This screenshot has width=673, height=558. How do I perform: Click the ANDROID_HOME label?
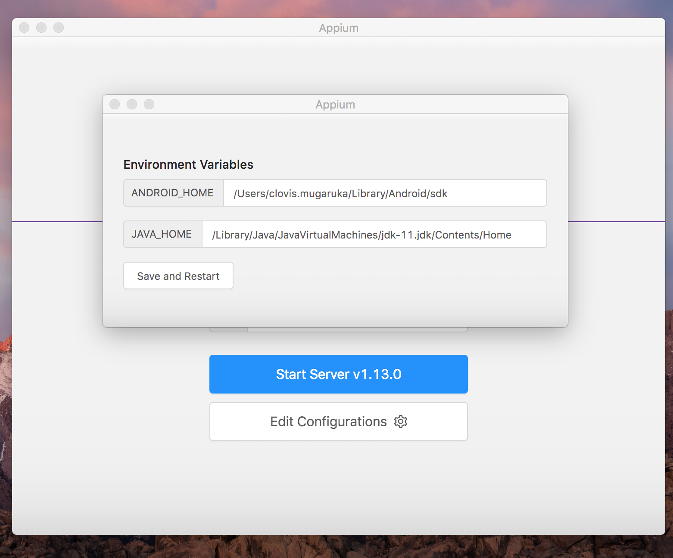click(173, 193)
